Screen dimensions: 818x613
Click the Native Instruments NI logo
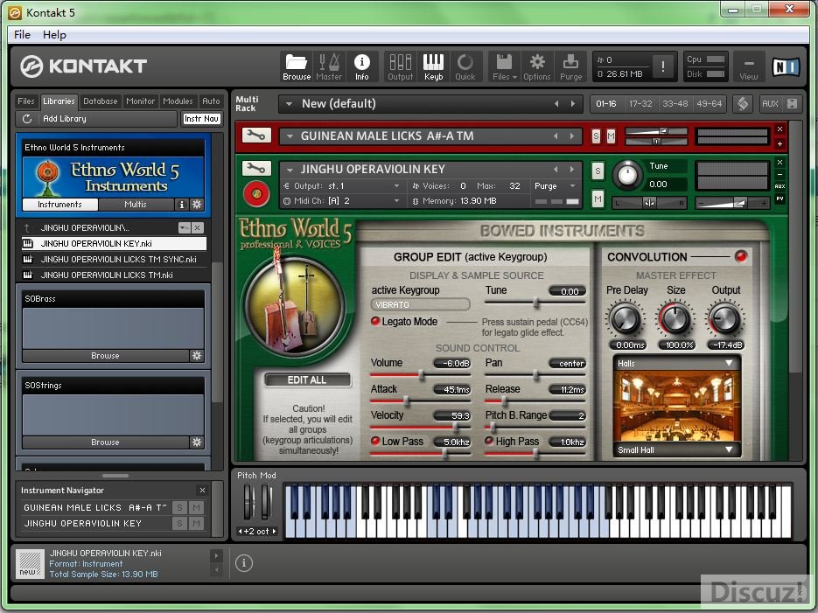[786, 66]
